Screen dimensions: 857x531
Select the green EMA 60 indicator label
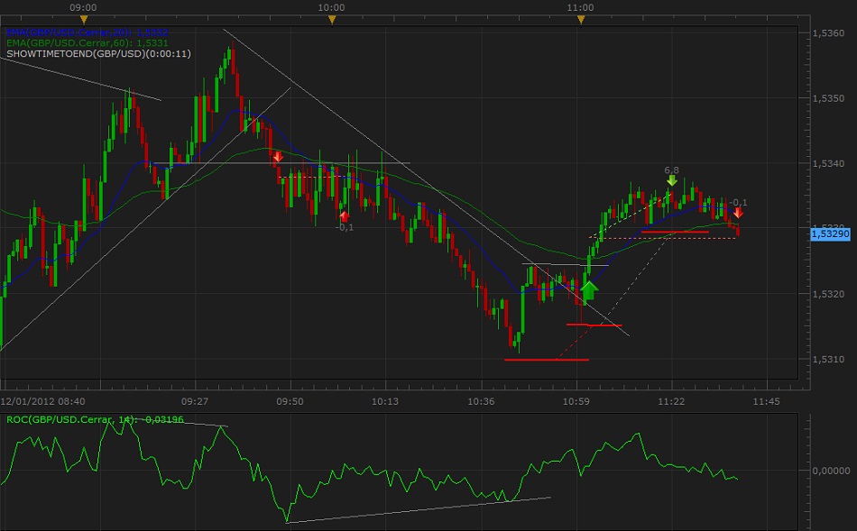pyautogui.click(x=87, y=43)
